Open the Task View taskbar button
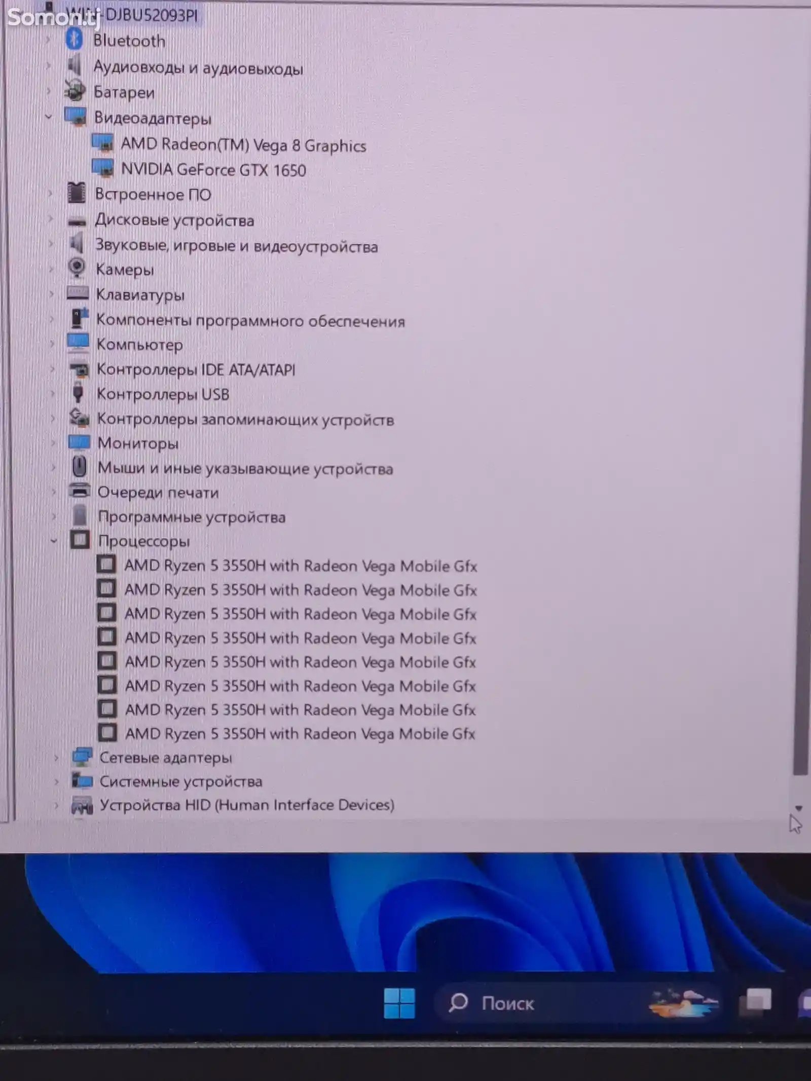Screen dimensions: 811x1081 pyautogui.click(x=755, y=1002)
